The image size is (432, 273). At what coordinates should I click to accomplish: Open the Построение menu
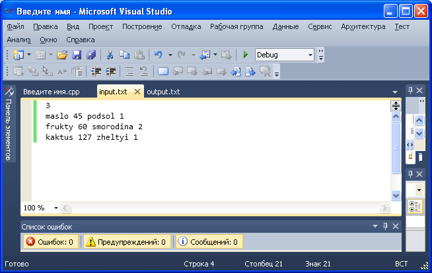(x=142, y=26)
